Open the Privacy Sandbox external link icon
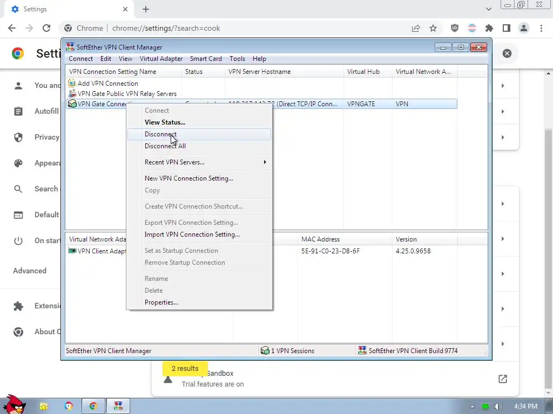This screenshot has height=414, width=553. (x=503, y=379)
